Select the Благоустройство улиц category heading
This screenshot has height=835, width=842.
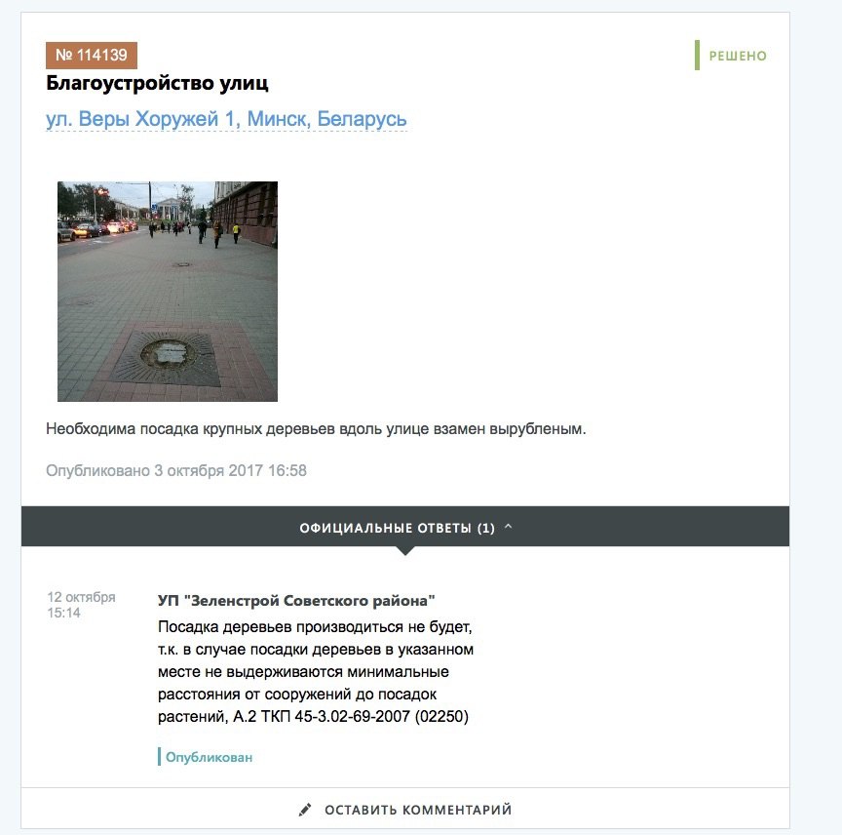[x=157, y=83]
